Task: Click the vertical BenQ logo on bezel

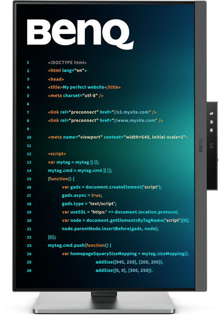Action: [200, 145]
